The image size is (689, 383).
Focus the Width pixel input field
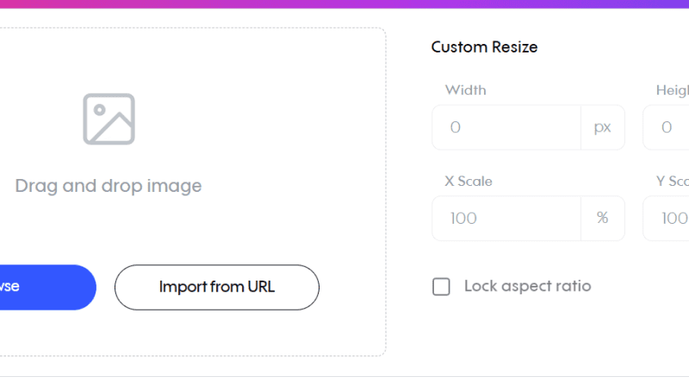(506, 127)
